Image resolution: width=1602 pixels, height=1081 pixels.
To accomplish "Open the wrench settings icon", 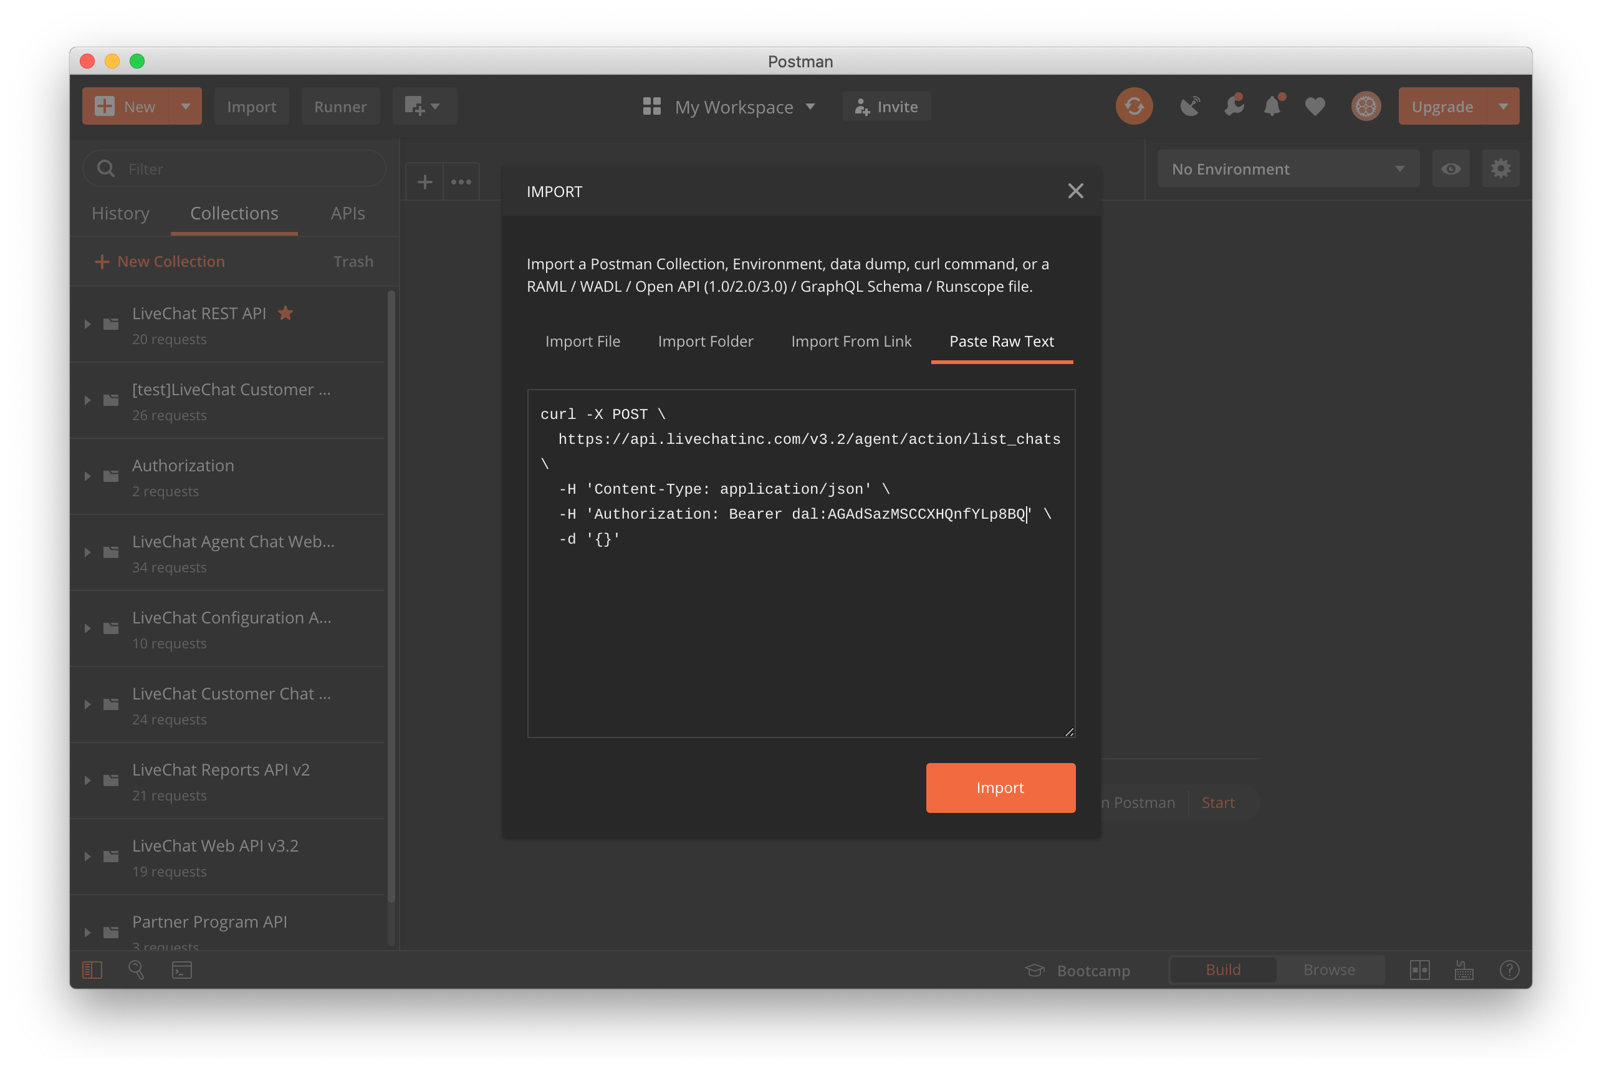I will click(x=1233, y=105).
